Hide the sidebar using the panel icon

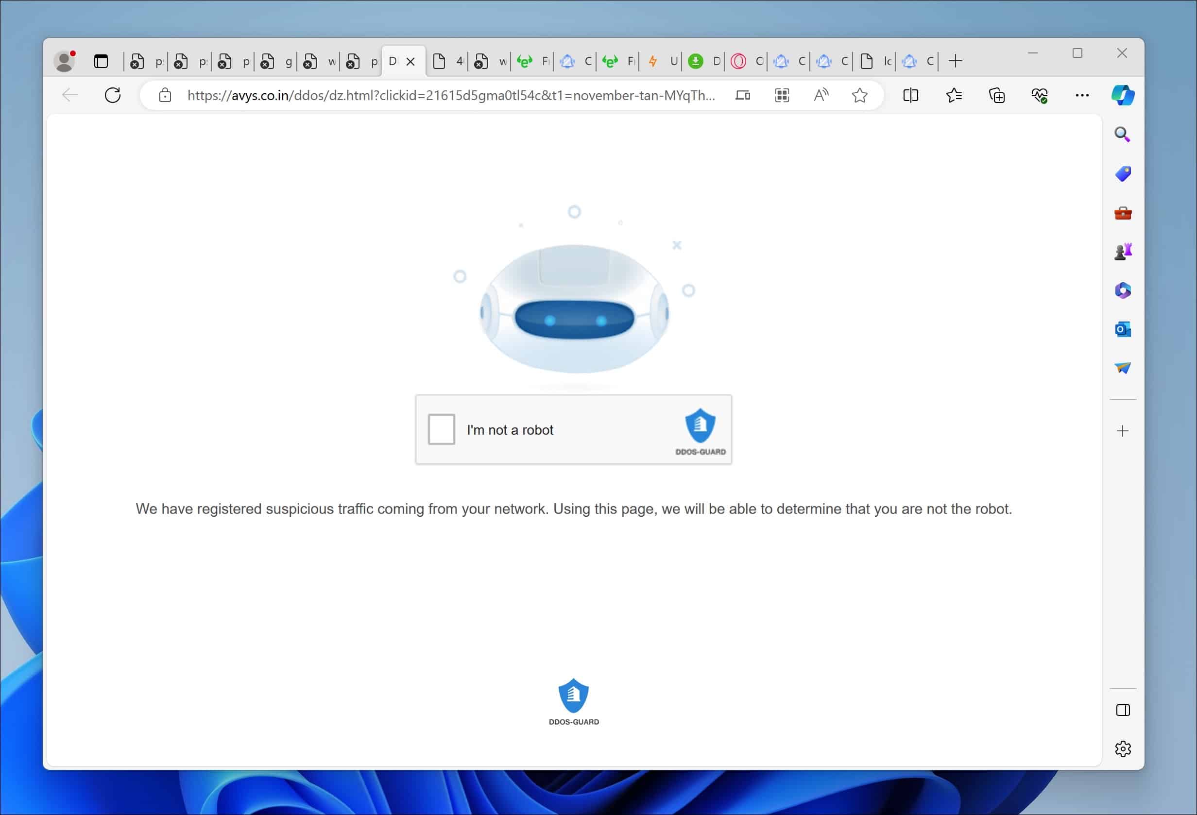[1123, 711]
